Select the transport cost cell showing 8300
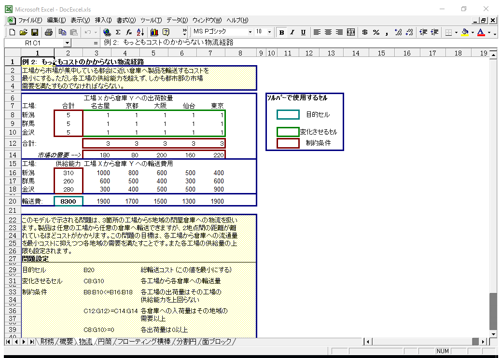The image size is (501, 358). (x=68, y=201)
